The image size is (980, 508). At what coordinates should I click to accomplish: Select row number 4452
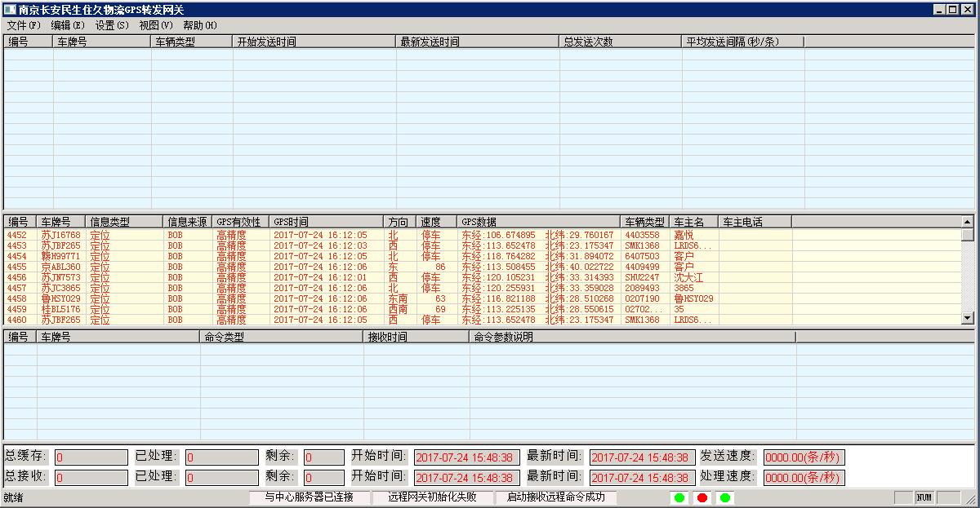coord(17,235)
